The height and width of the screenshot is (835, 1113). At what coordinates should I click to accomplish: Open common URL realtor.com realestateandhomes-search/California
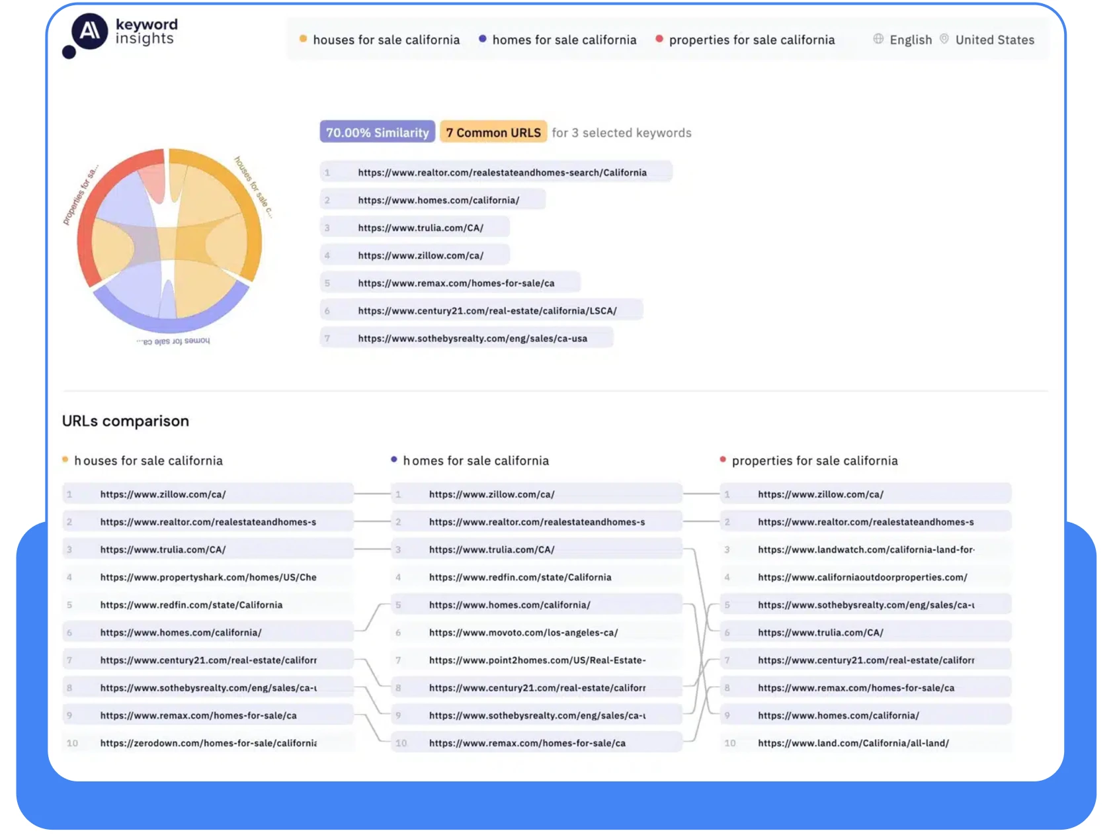tap(496, 172)
